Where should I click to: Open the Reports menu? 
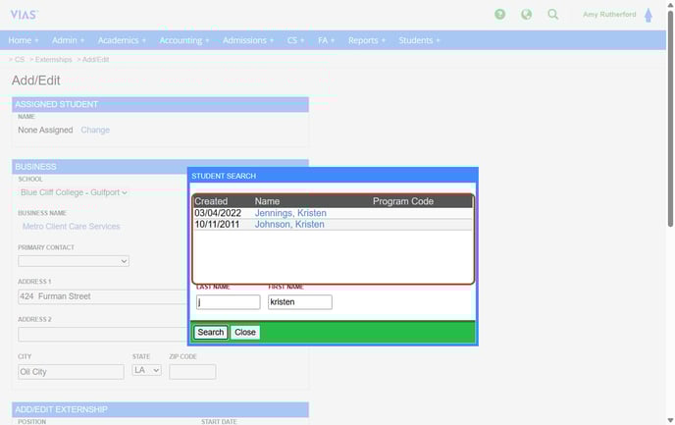367,40
